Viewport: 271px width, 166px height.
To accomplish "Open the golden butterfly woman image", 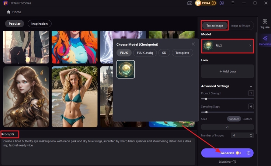I will pos(26,97).
